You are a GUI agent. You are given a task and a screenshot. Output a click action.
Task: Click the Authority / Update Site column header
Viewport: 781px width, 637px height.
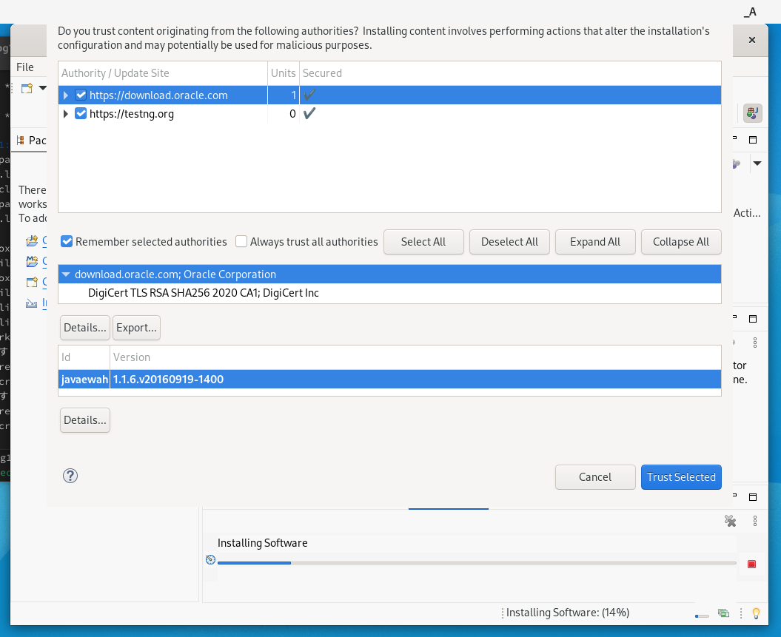click(x=163, y=73)
